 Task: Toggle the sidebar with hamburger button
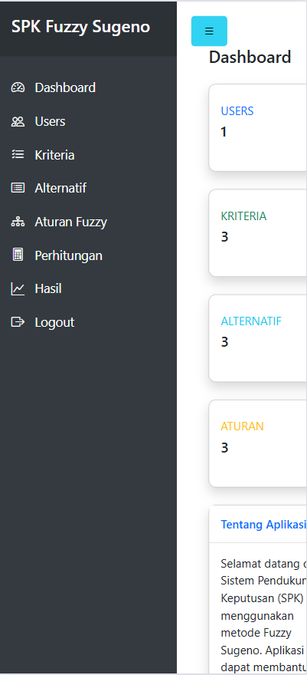[x=209, y=31]
